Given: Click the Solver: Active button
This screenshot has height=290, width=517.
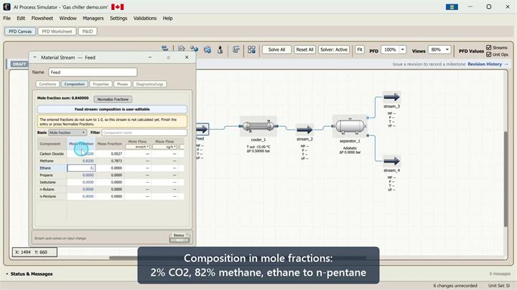Looking at the screenshot, I should tap(334, 49).
